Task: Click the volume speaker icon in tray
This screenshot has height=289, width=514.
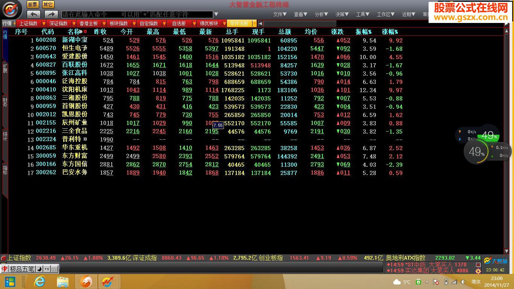Action: click(x=463, y=282)
